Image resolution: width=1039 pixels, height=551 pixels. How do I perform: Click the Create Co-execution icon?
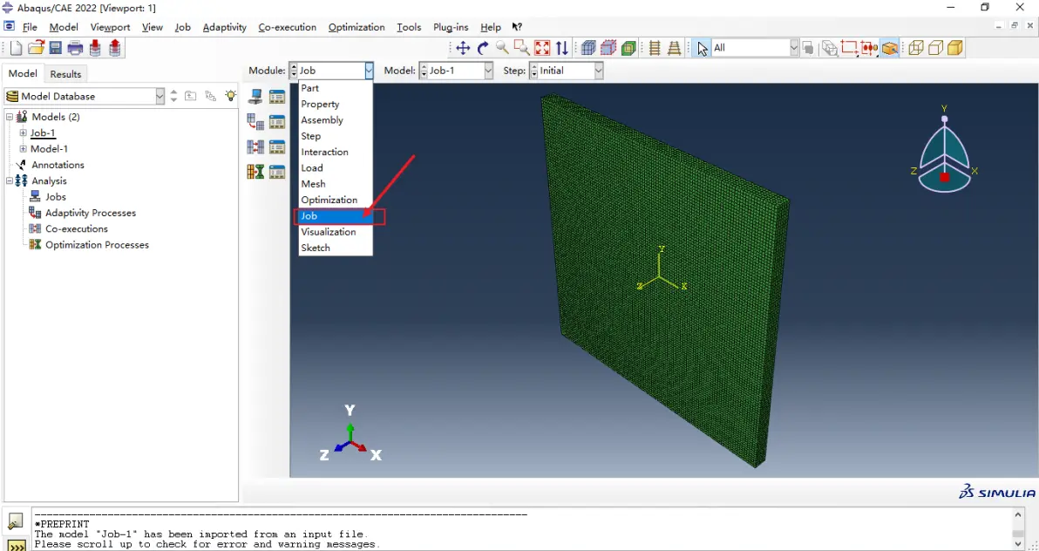(x=255, y=146)
